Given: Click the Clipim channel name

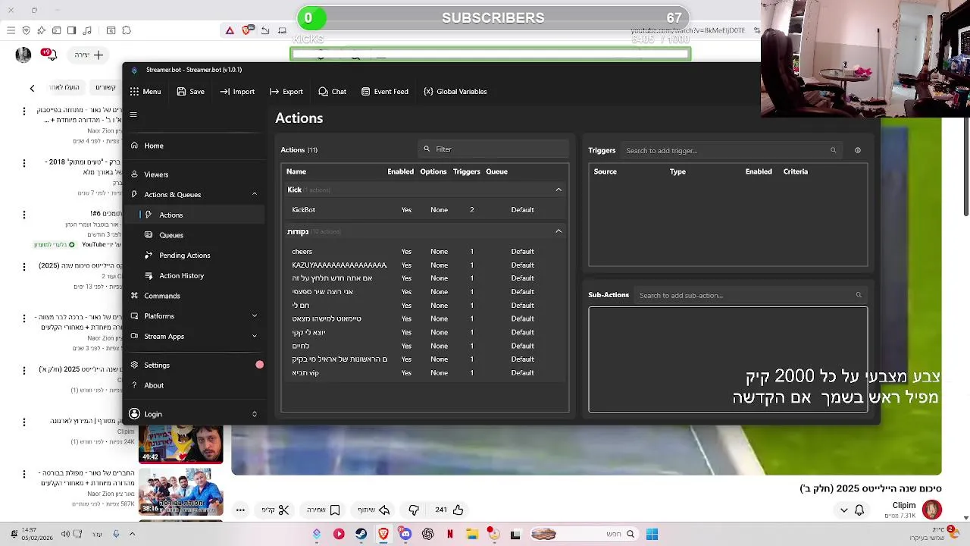Looking at the screenshot, I should click(x=904, y=505).
